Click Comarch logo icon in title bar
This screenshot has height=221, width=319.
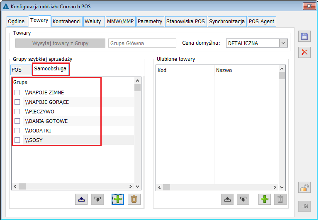[6, 6]
